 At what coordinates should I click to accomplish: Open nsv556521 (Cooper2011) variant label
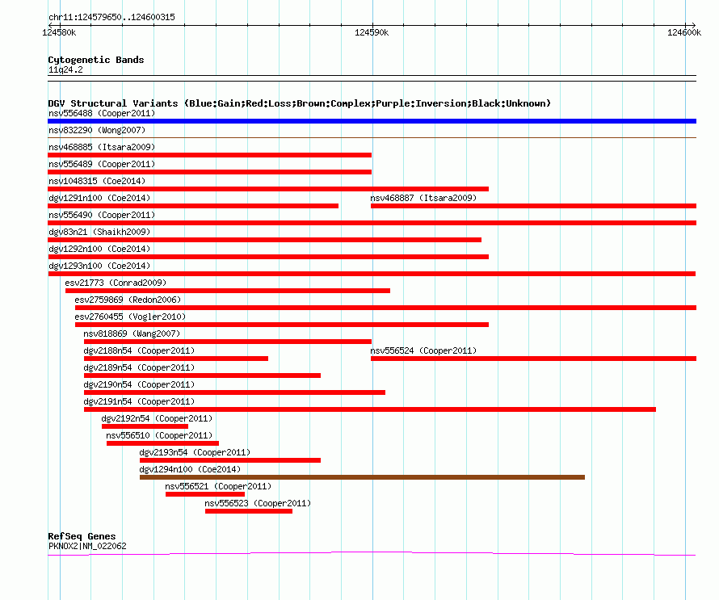tap(218, 486)
